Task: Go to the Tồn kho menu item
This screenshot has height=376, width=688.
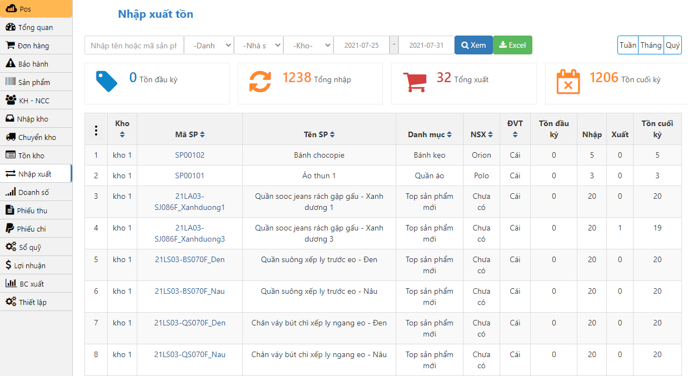Action: (31, 156)
